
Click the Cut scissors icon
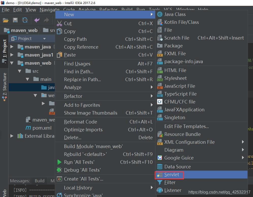[59, 24]
